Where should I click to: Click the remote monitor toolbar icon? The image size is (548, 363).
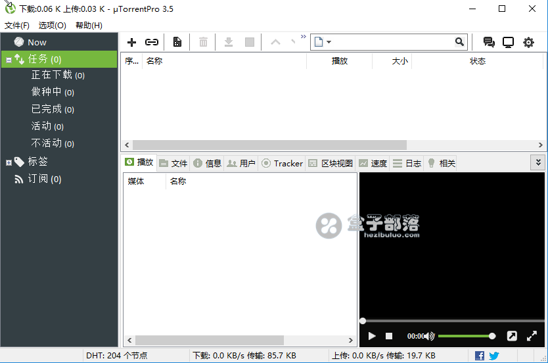[508, 42]
